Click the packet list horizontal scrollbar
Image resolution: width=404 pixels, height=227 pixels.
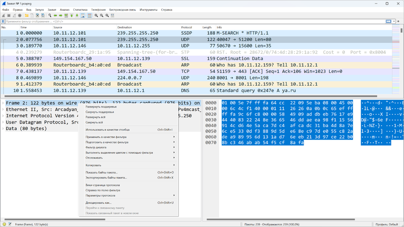[x=191, y=96]
